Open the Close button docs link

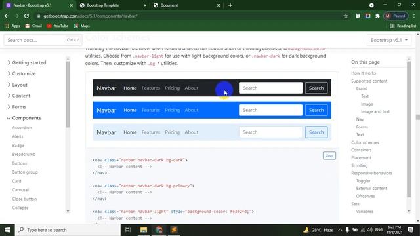pyautogui.click(x=24, y=199)
